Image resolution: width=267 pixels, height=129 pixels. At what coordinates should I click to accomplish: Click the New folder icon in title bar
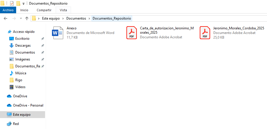(18, 3)
